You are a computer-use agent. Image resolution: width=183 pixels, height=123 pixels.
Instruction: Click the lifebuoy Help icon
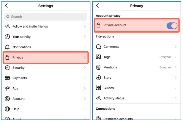(x=7, y=109)
